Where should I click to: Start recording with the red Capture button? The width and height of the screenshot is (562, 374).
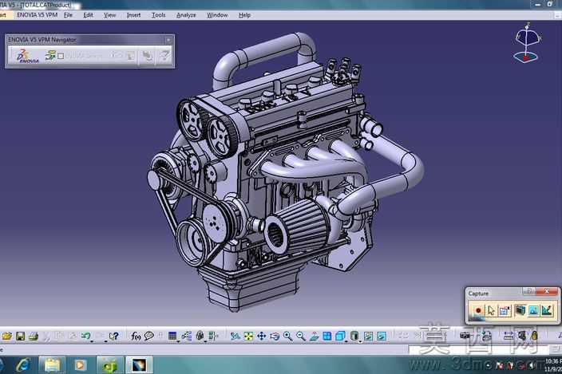pos(477,310)
